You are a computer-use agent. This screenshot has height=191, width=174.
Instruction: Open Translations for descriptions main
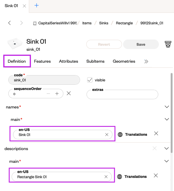pyautogui.click(x=135, y=176)
